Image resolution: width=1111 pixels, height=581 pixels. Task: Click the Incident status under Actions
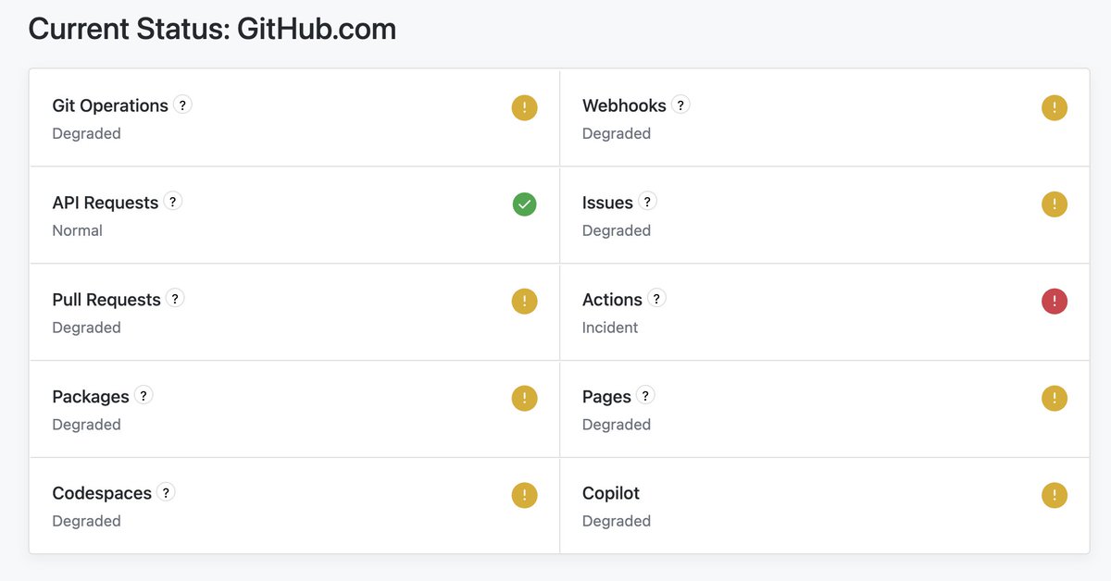coord(610,328)
